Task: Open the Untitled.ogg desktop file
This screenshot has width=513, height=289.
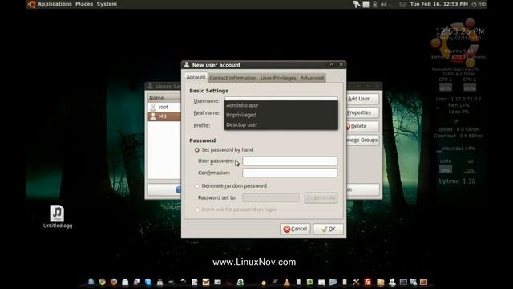Action: 57,216
